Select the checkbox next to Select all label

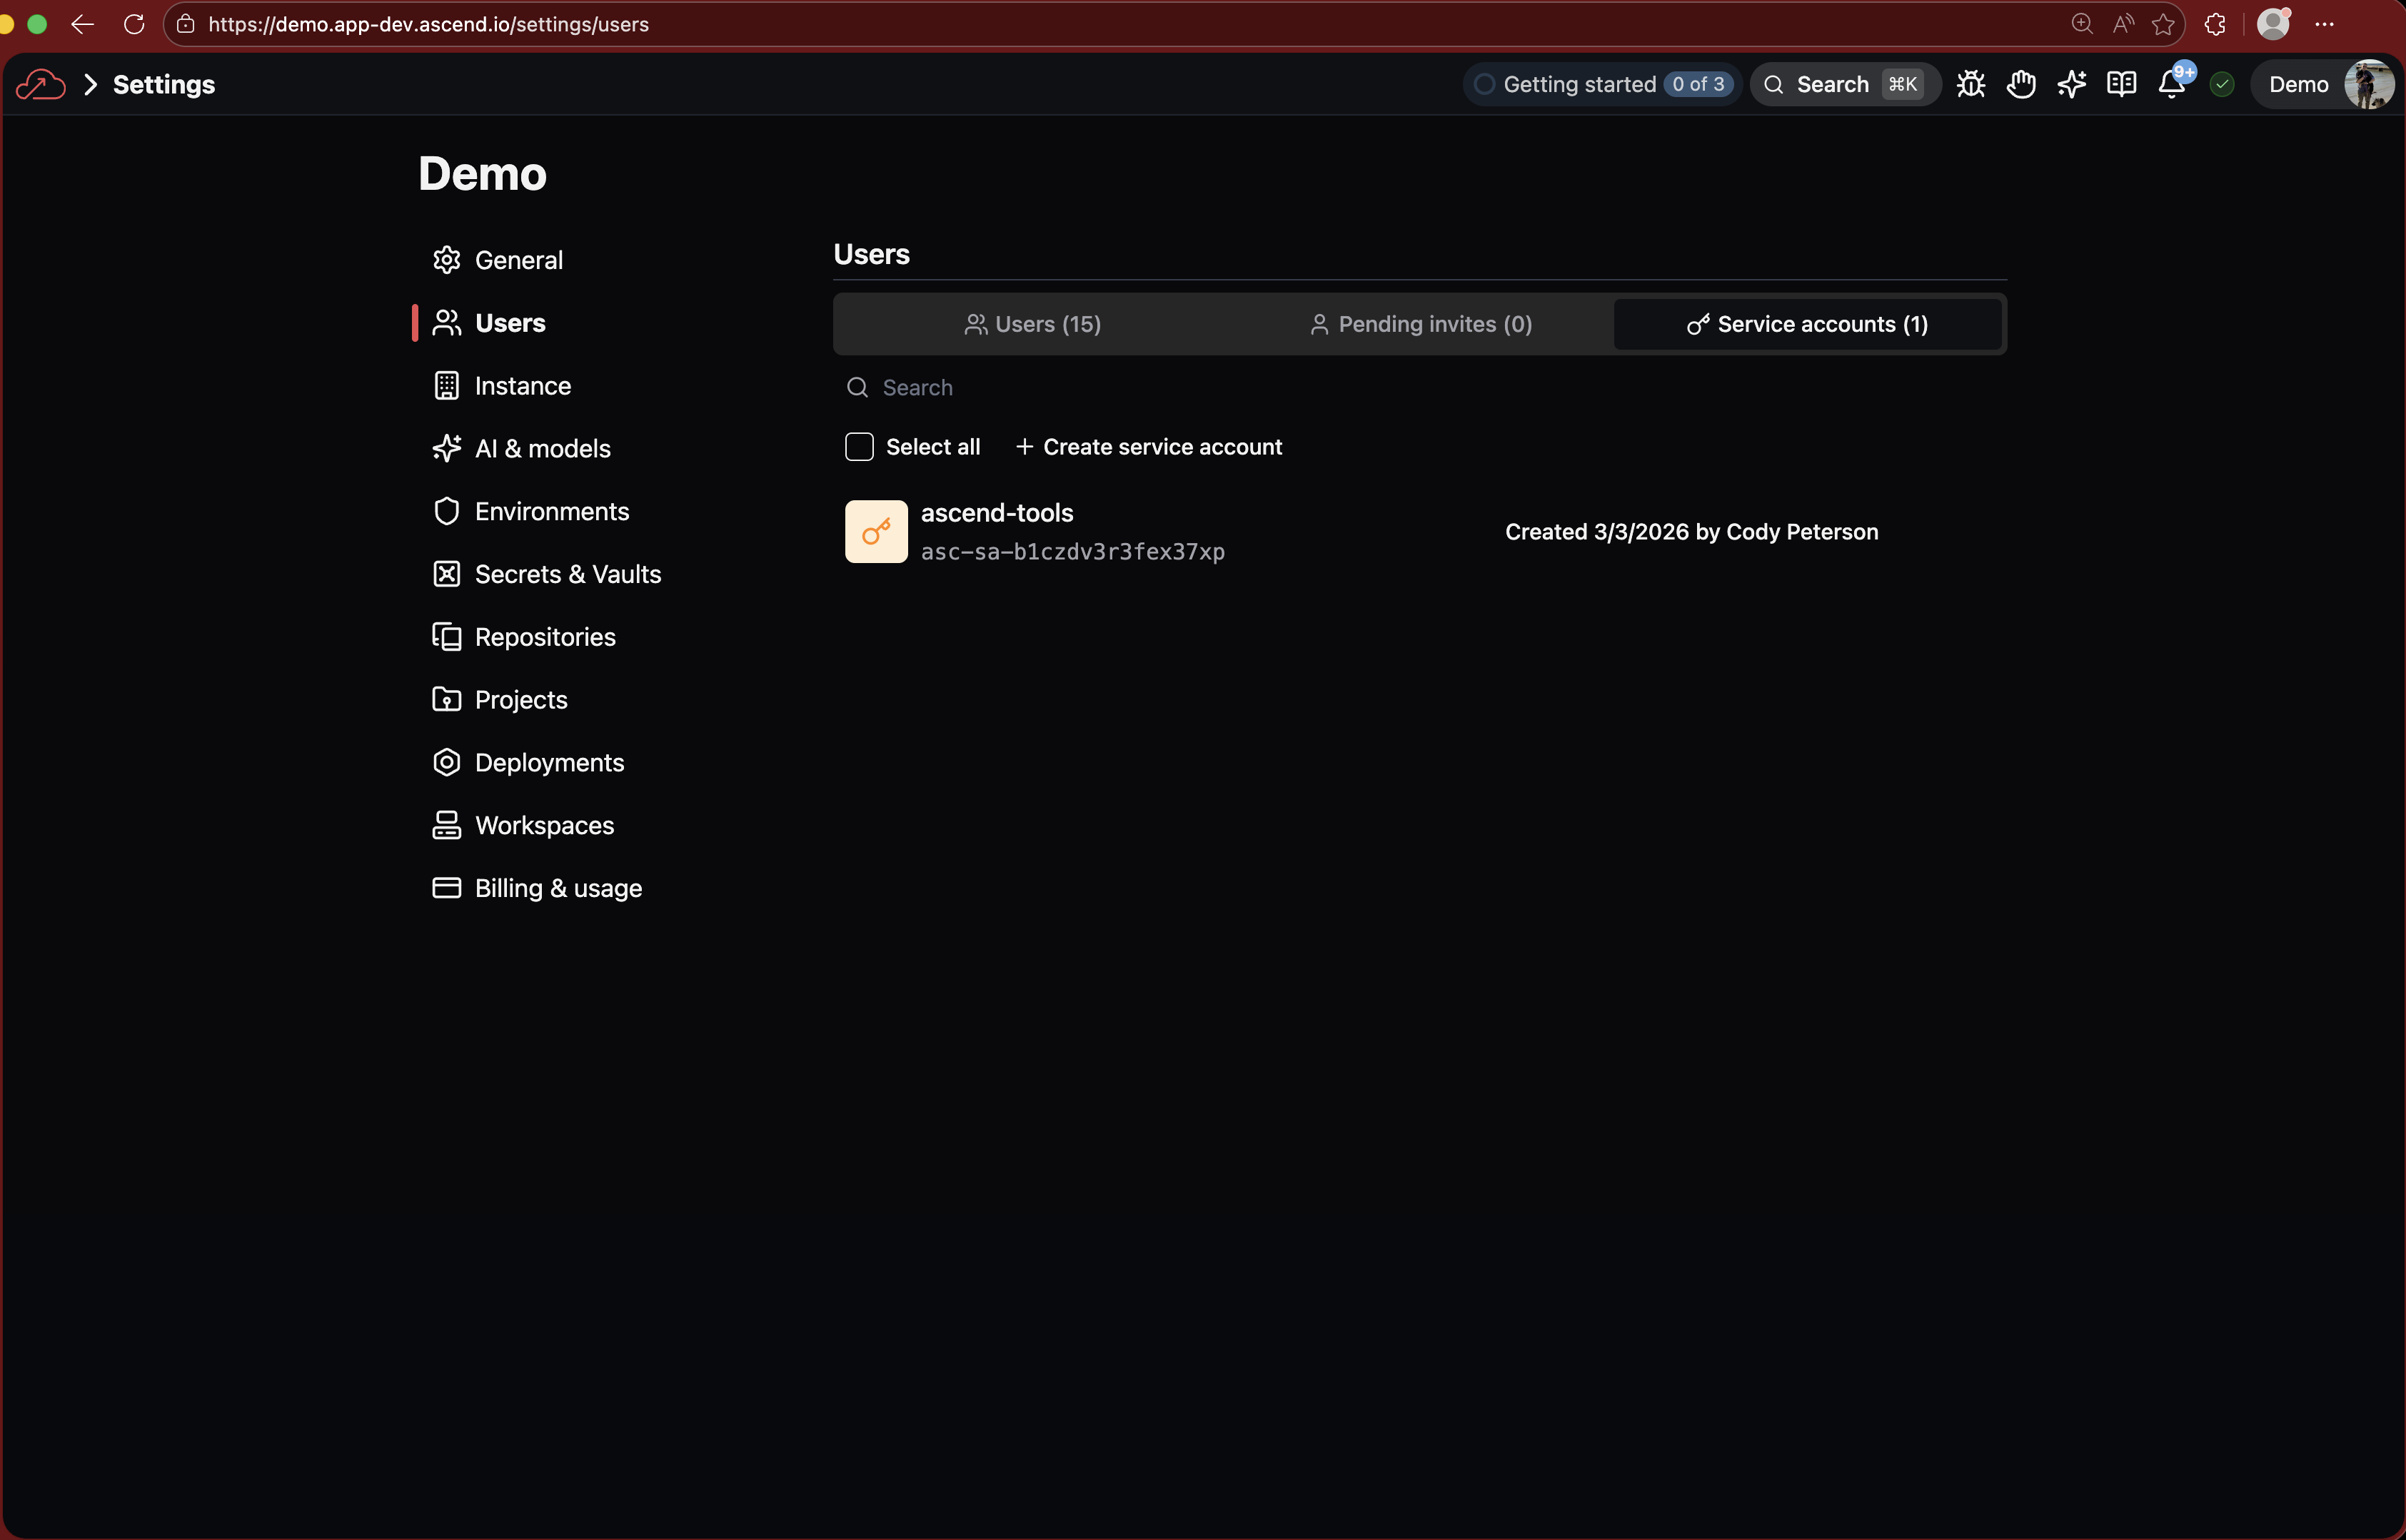click(860, 447)
